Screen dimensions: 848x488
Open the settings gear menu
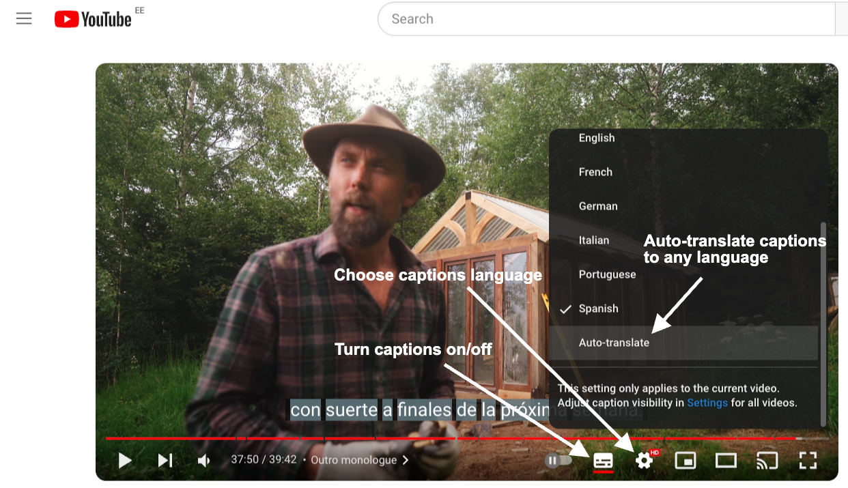[644, 461]
